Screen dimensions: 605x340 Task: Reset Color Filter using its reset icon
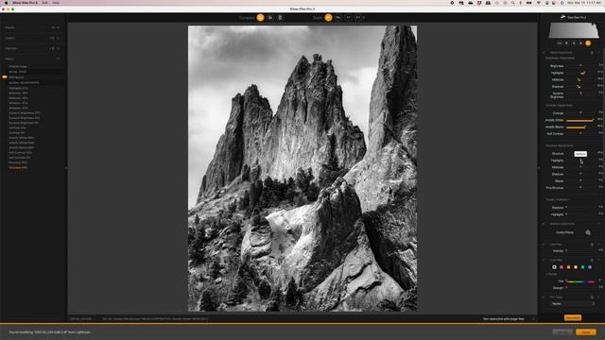point(592,261)
